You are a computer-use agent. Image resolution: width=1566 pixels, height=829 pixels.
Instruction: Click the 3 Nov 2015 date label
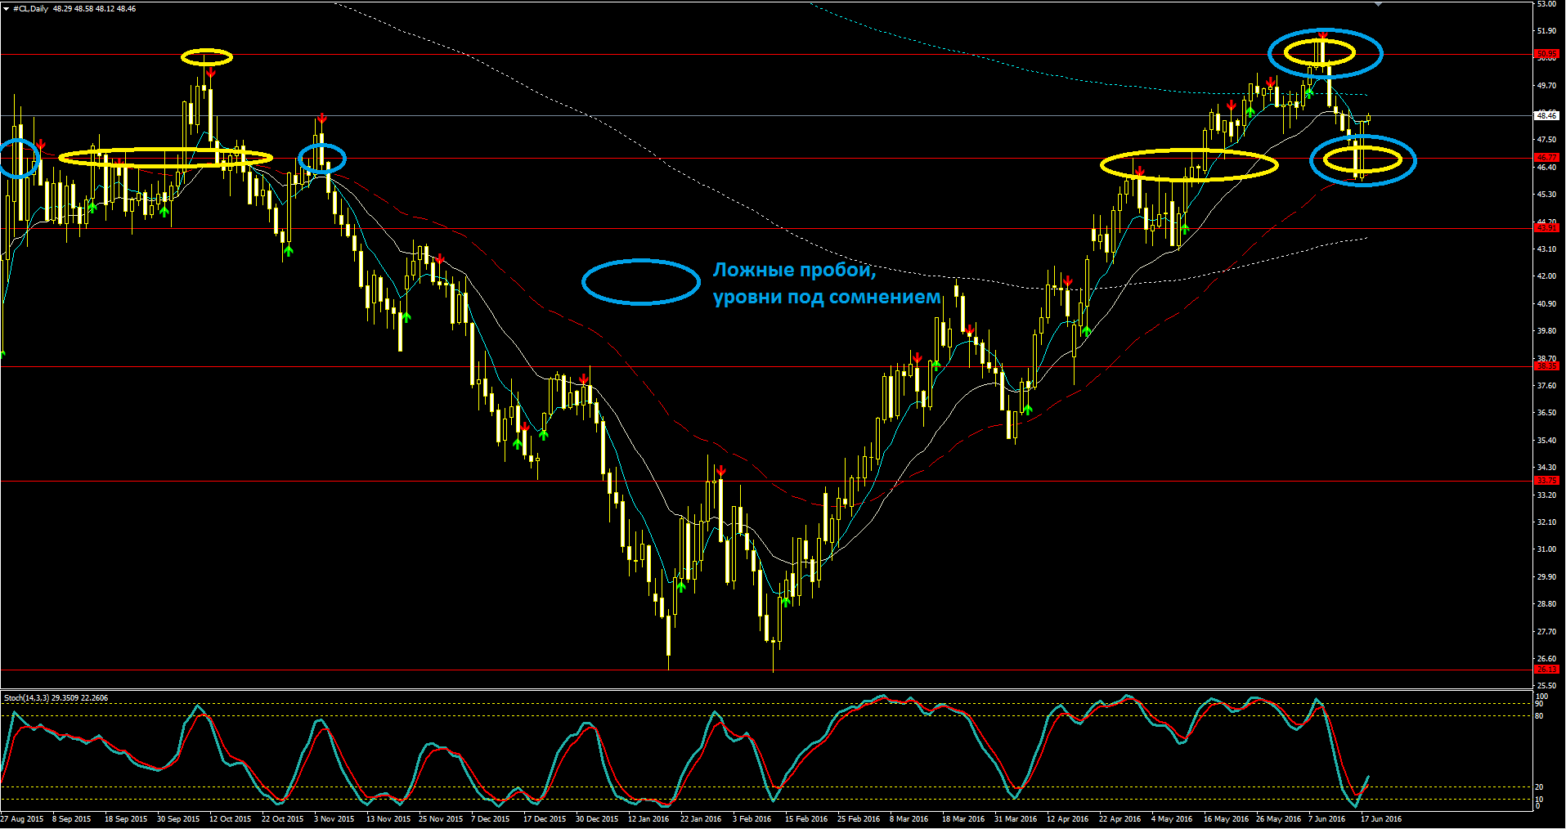point(334,819)
